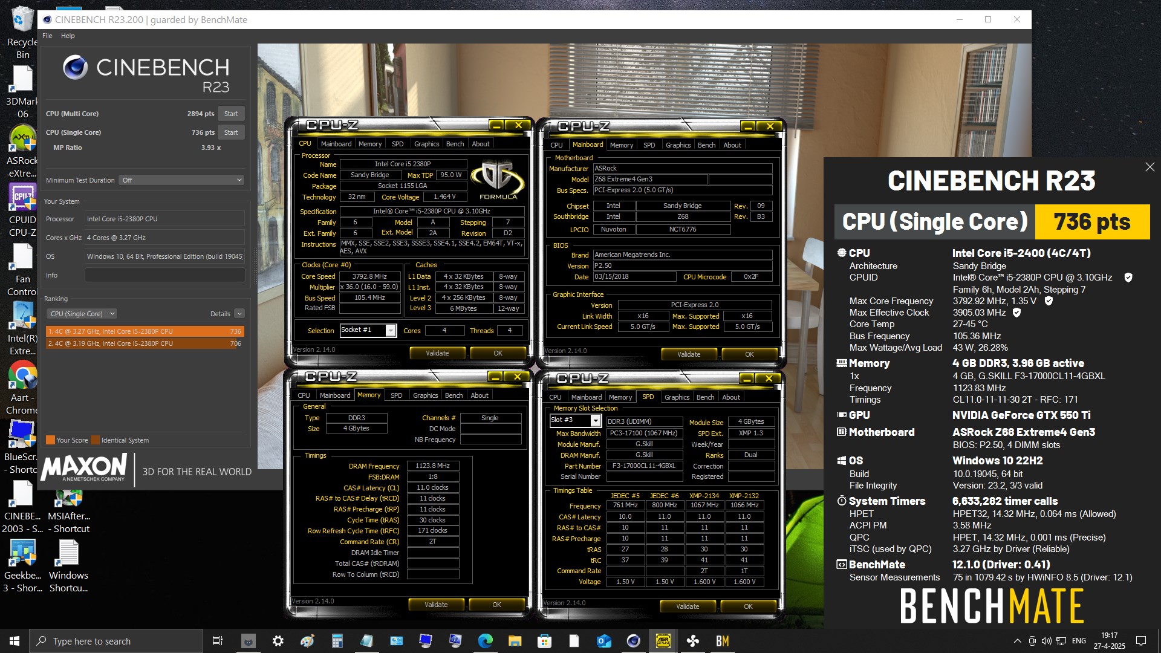Open Microsoft Store from the taskbar
This screenshot has width=1161, height=653.
[544, 641]
